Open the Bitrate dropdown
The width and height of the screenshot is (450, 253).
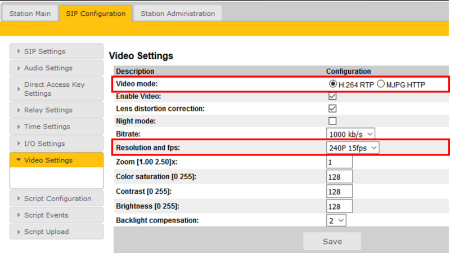[x=350, y=134]
